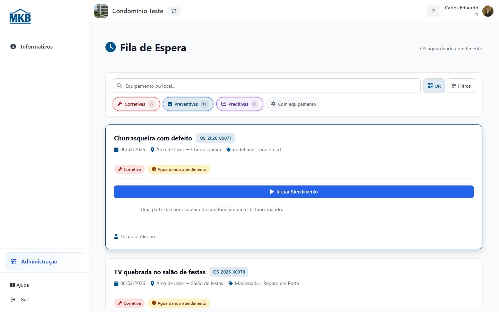Click tag icon beside Marcenaria - Reparo em Porta
Viewport: 499px width, 312px height.
coord(230,284)
